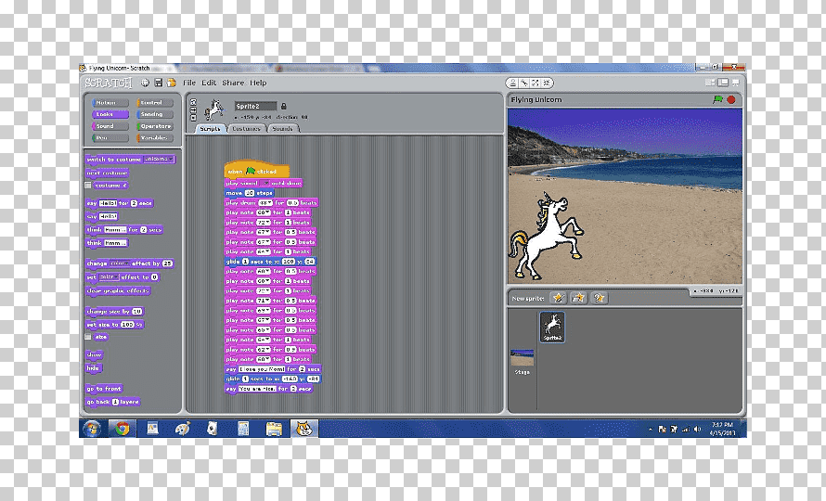Select the Duplicate stamp tool

pyautogui.click(x=513, y=83)
